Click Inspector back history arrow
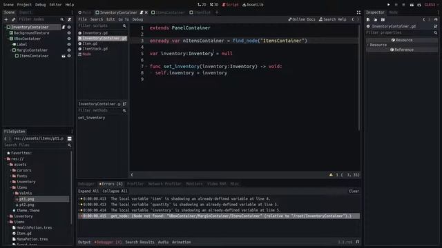442x248 pixels. (424, 20)
